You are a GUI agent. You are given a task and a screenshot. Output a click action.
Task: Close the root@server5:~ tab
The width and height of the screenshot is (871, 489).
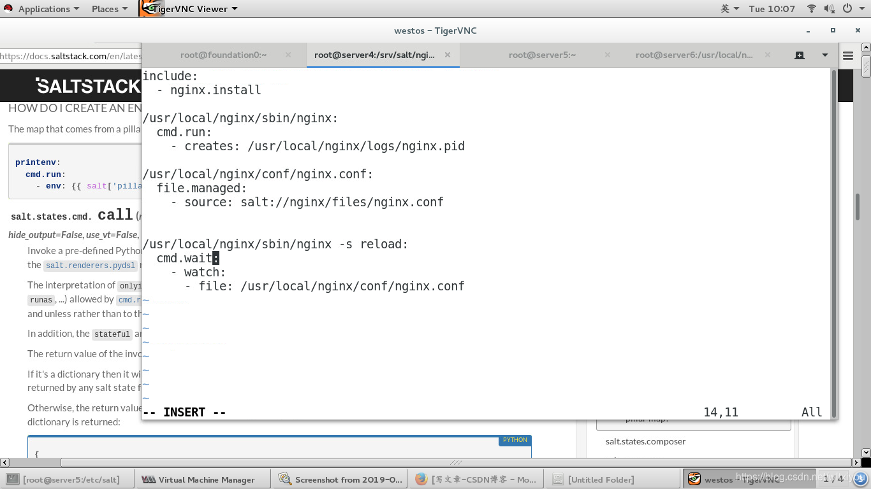click(606, 55)
